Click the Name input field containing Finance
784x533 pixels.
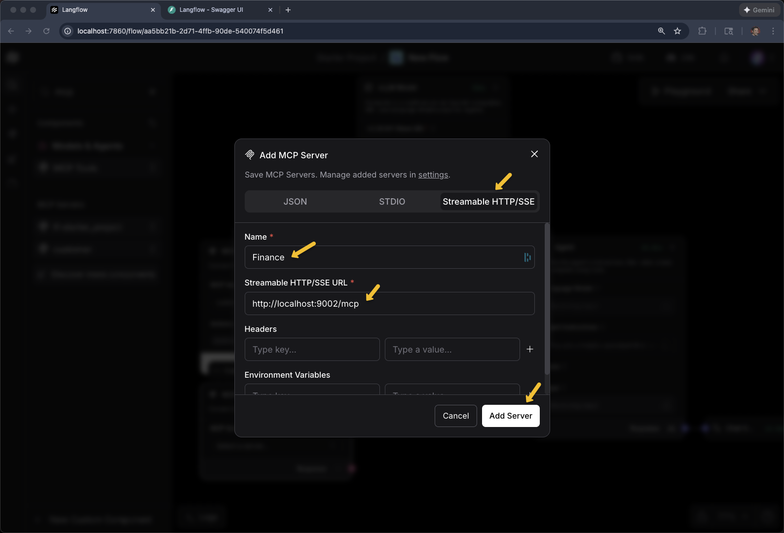(x=389, y=257)
